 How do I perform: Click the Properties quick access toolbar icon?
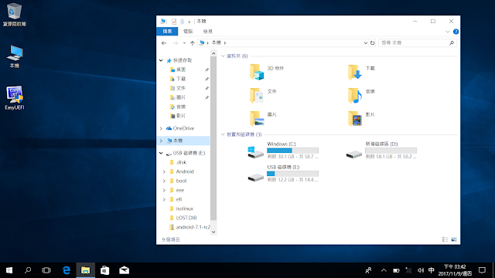[174, 22]
